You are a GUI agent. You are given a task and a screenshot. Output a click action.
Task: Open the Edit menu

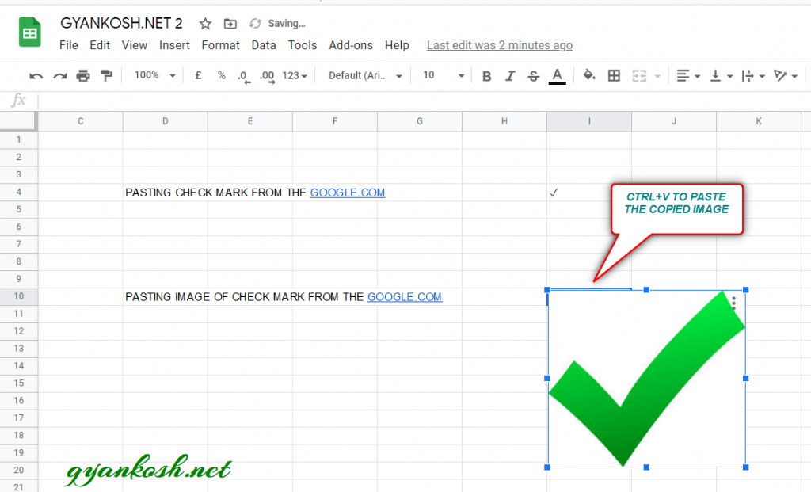[99, 45]
